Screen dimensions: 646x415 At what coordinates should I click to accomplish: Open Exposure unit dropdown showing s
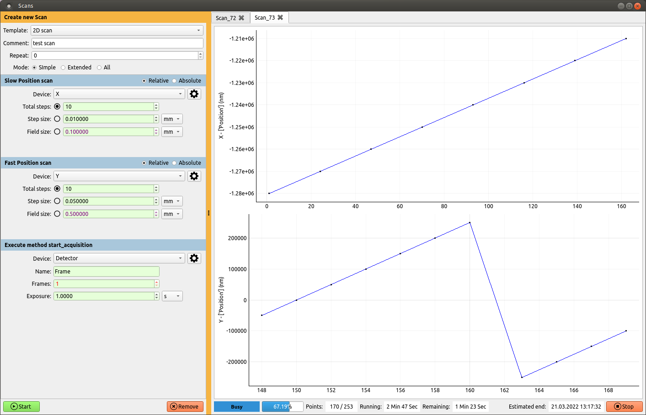click(x=172, y=296)
